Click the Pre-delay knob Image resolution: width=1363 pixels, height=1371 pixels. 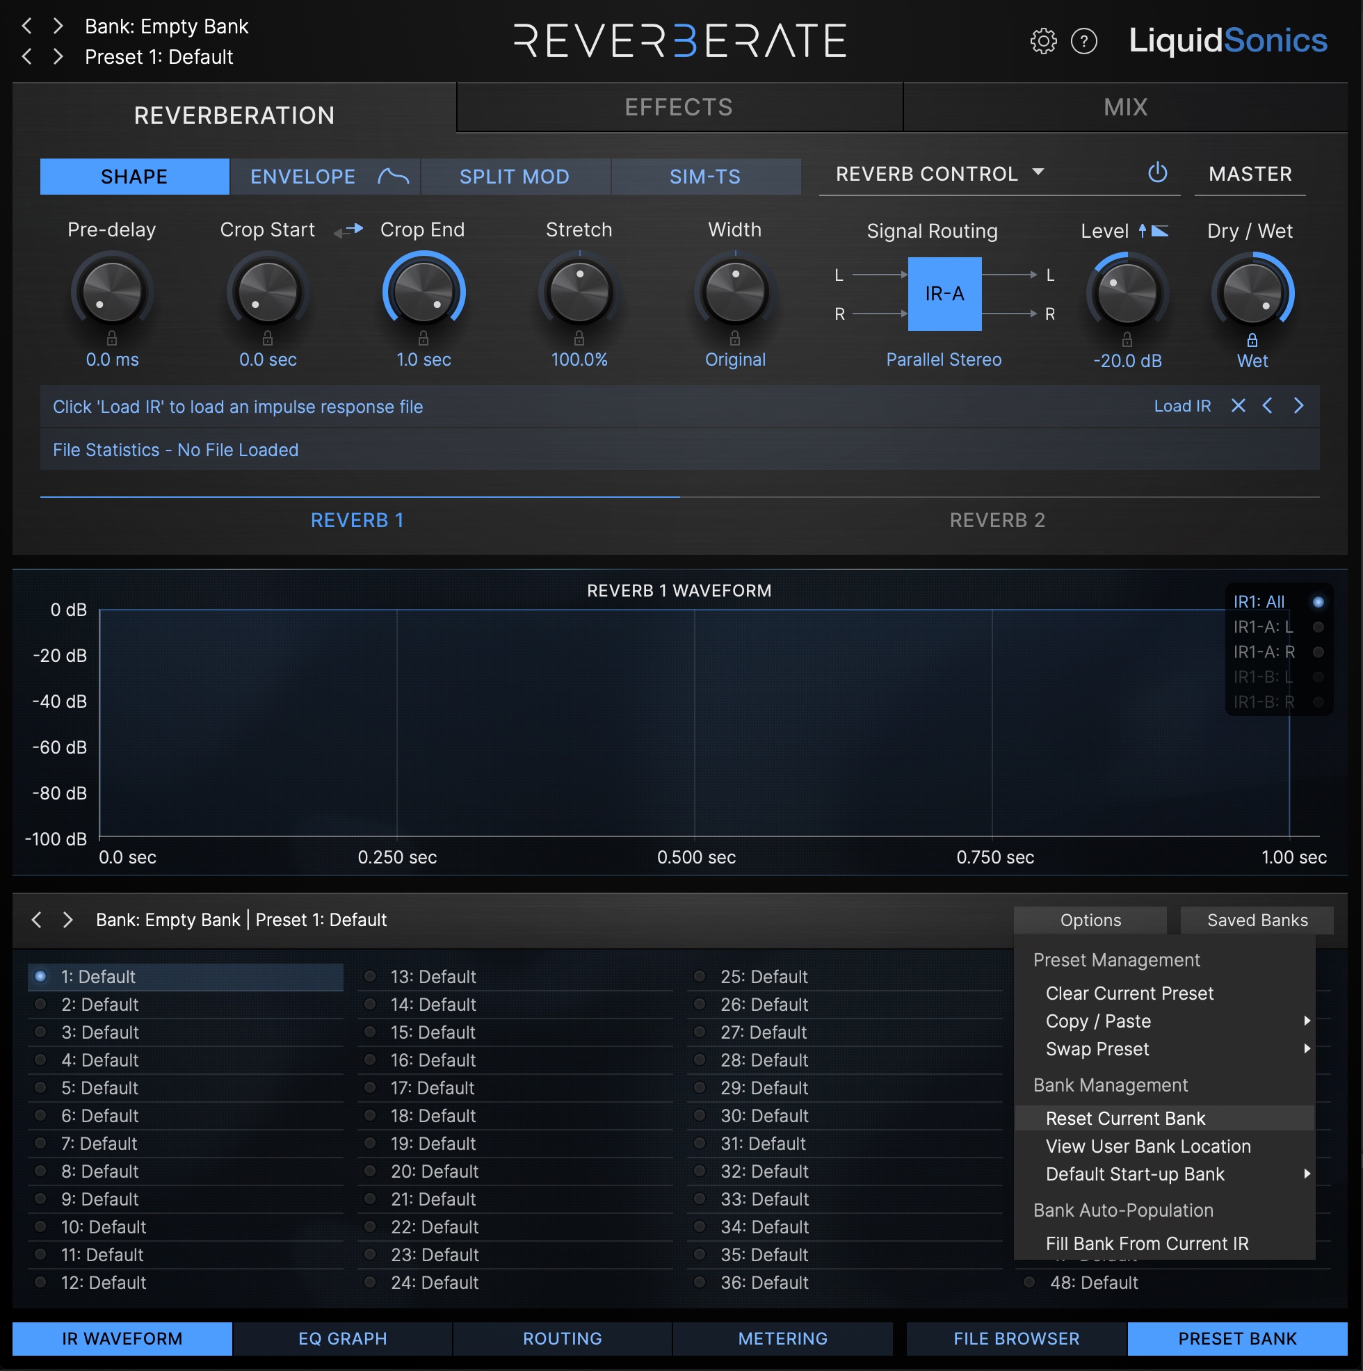pos(112,292)
